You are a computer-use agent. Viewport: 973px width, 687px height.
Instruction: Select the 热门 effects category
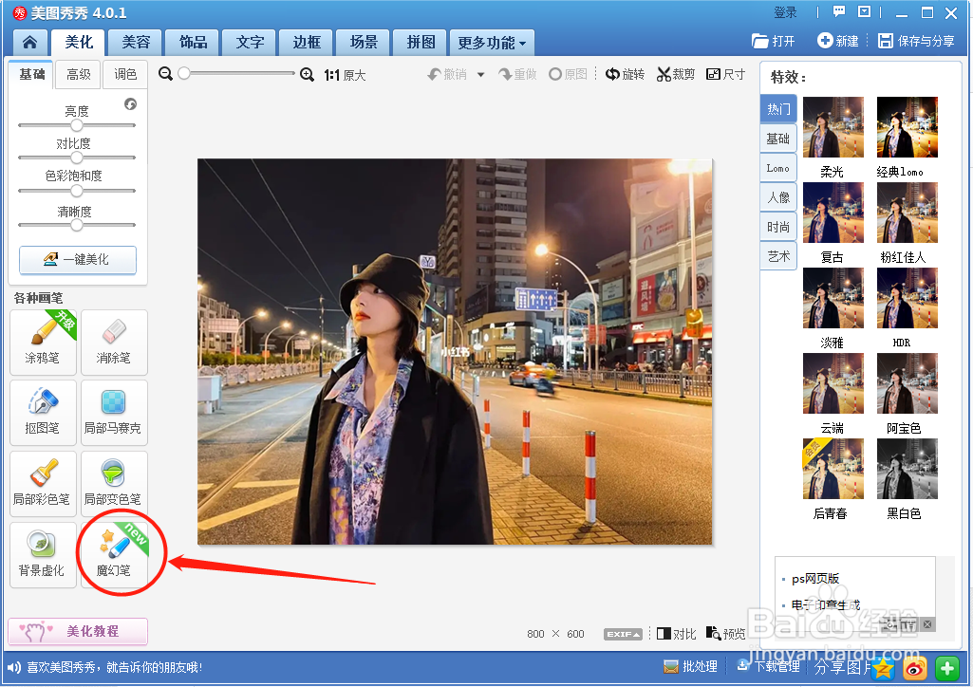(778, 109)
